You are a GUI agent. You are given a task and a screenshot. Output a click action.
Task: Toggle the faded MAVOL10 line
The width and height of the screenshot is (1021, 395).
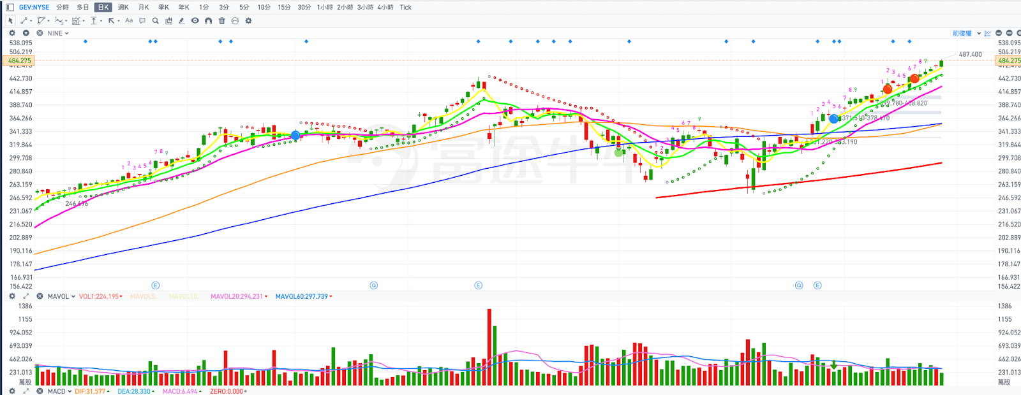183,296
